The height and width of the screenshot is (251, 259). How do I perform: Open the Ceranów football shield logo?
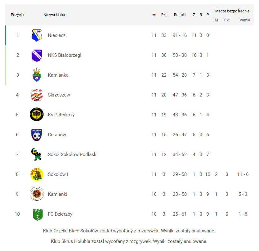click(37, 135)
